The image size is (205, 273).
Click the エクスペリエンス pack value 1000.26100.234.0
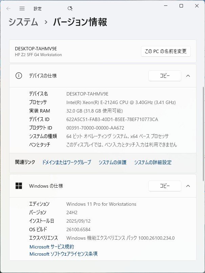pos(121,238)
